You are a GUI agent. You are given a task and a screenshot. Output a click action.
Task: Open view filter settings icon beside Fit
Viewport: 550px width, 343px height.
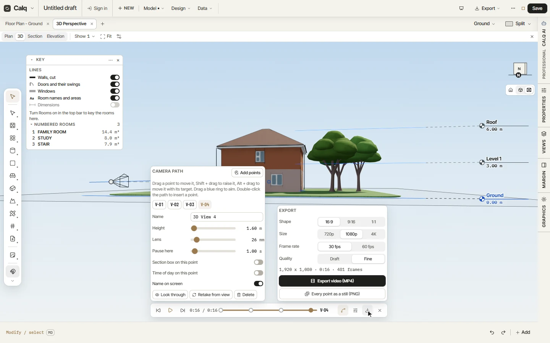tap(119, 37)
